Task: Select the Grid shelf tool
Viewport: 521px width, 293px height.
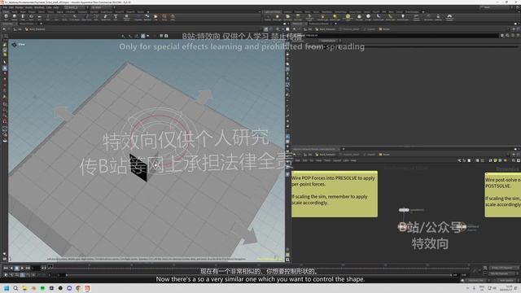Action: tap(39, 17)
